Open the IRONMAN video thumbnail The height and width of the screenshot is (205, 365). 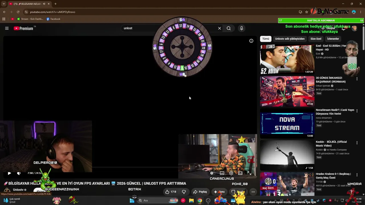[x=287, y=91]
